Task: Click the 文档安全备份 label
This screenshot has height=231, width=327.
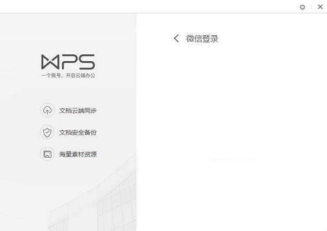Action: (x=78, y=132)
